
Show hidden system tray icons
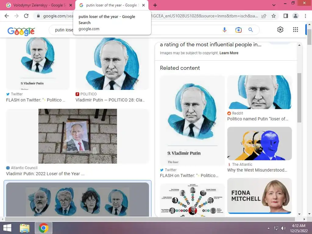pyautogui.click(x=269, y=228)
